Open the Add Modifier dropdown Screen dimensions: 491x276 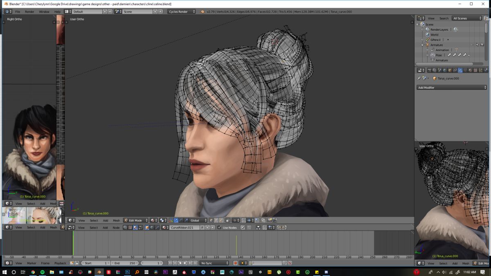click(452, 88)
